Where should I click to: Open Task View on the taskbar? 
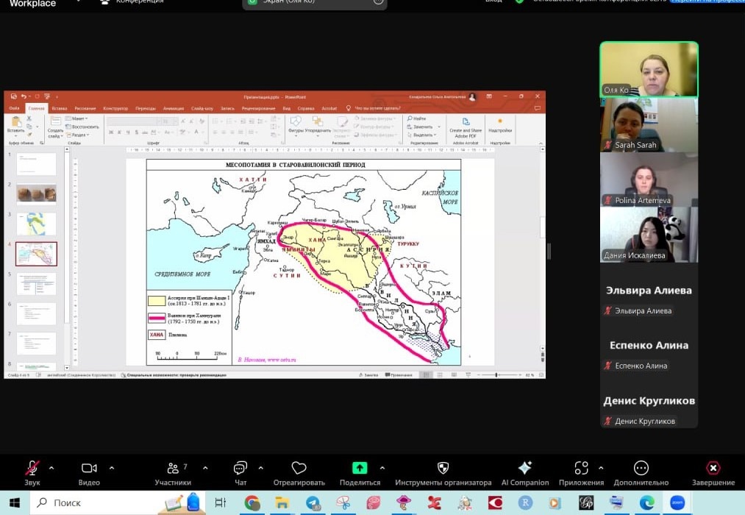click(221, 502)
